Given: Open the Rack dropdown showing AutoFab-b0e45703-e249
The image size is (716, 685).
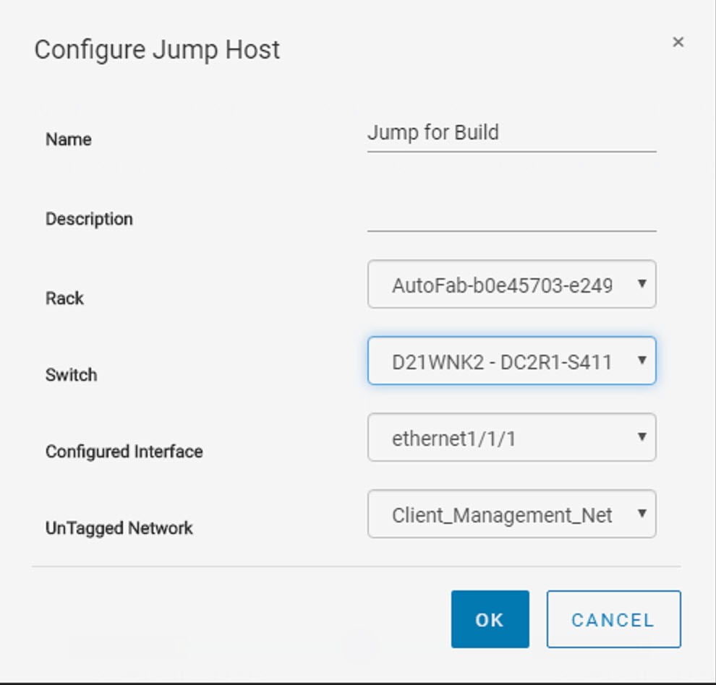Looking at the screenshot, I should [x=511, y=284].
